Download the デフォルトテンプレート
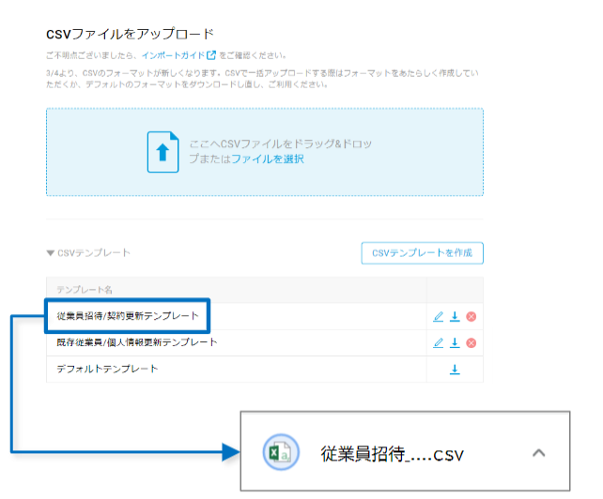This screenshot has width=603, height=499. click(455, 370)
